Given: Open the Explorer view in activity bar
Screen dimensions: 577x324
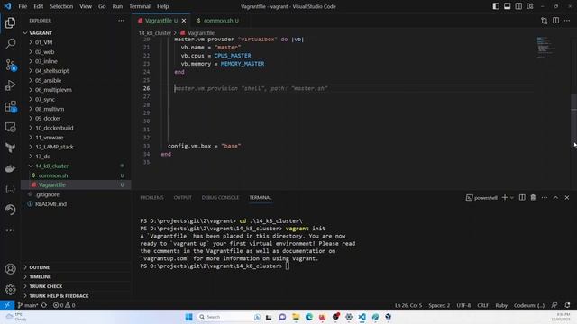Looking at the screenshot, I should coord(10,22).
